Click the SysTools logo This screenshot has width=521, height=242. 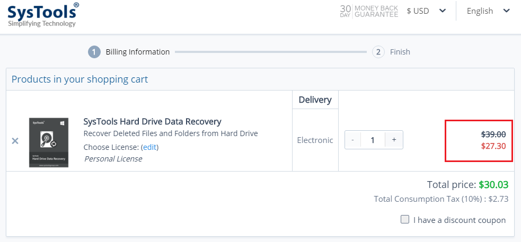click(43, 15)
